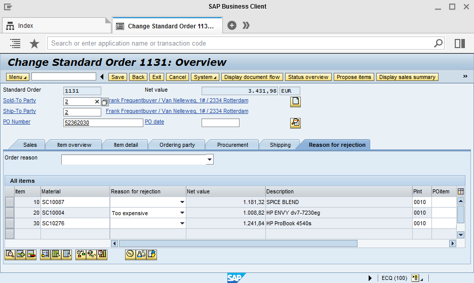Click table vertical scrollbar down arrow

(461, 234)
